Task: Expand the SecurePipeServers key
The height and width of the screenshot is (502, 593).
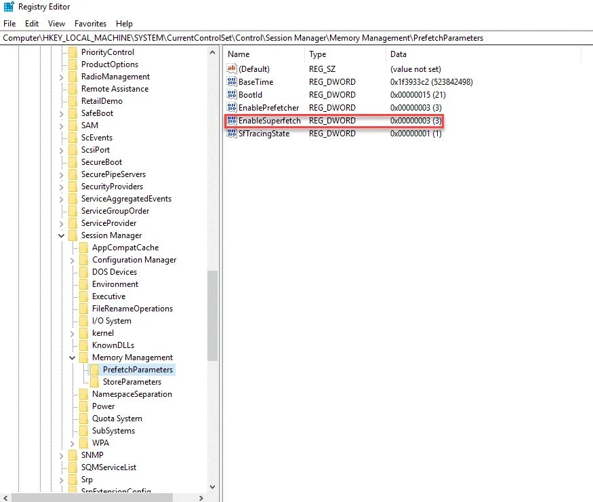Action: 61,174
